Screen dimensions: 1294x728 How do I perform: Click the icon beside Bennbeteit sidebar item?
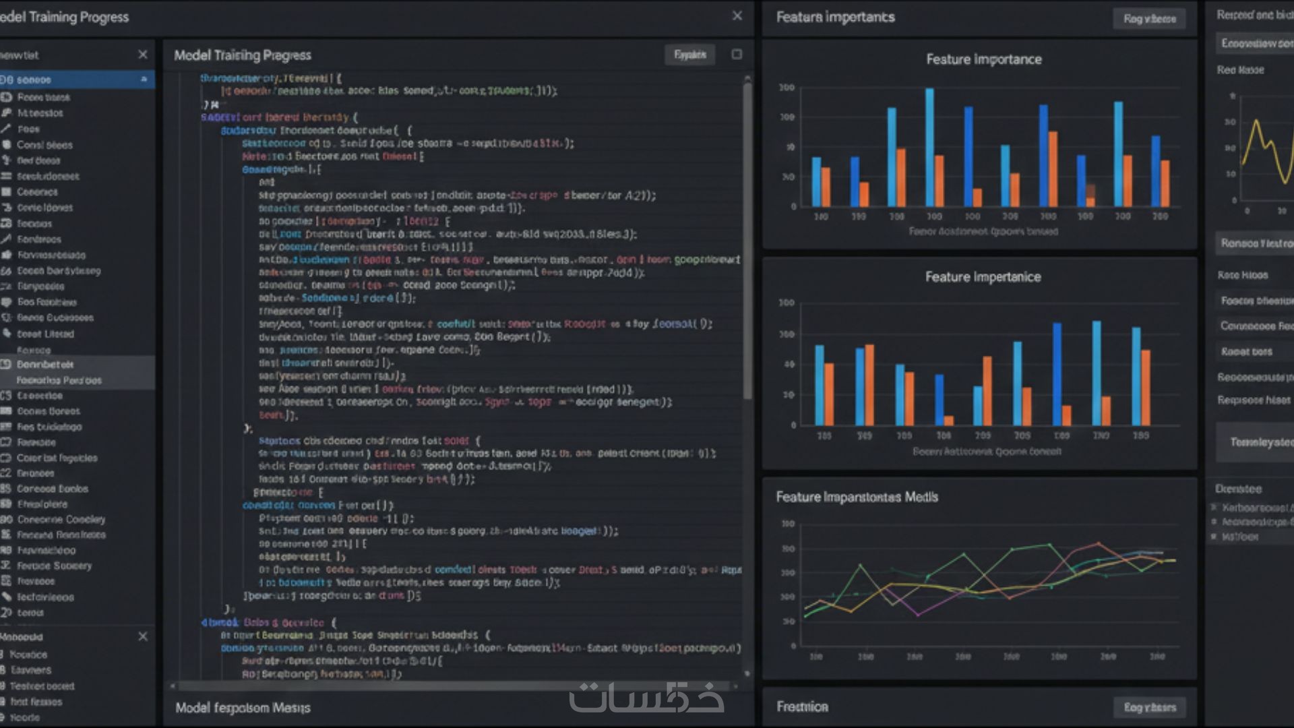point(6,364)
